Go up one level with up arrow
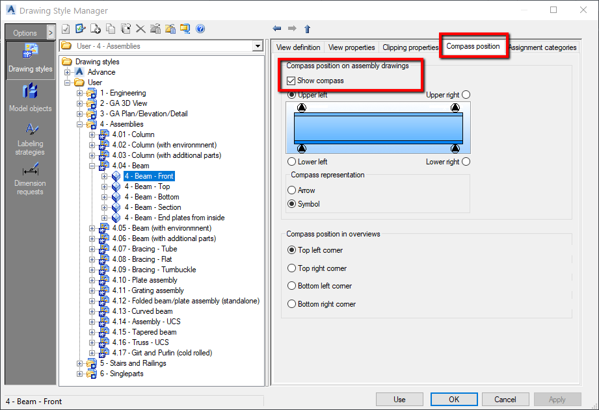599x410 pixels. point(307,29)
